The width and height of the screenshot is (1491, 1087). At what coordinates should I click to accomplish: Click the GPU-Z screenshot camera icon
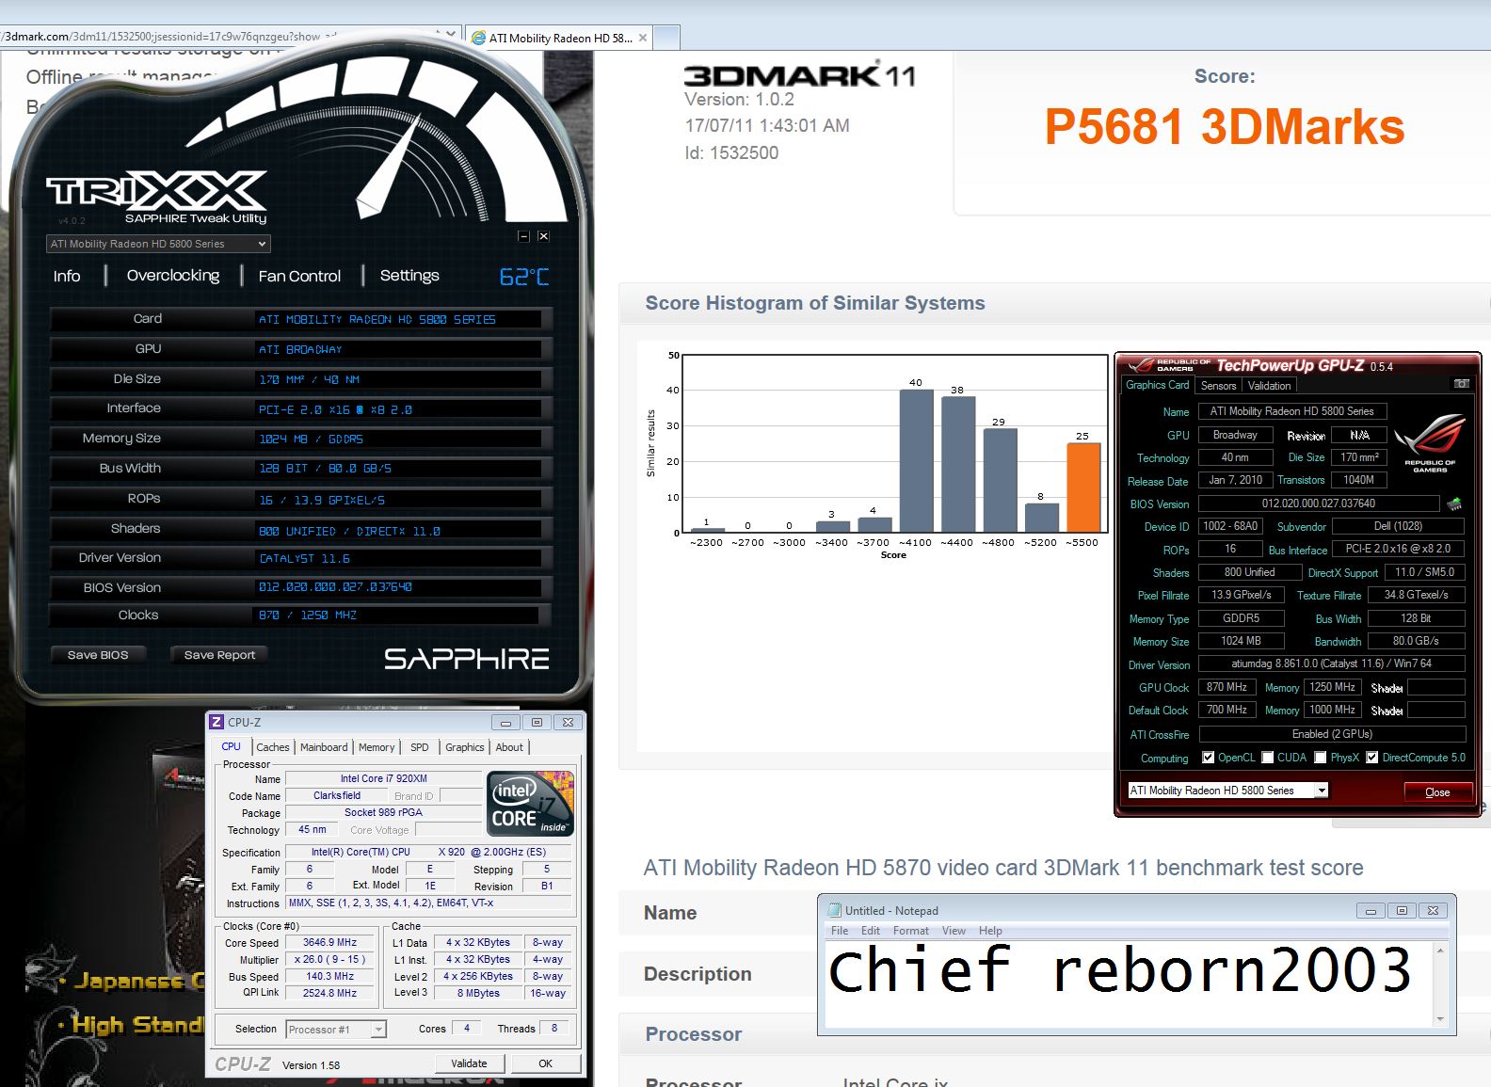1462,384
